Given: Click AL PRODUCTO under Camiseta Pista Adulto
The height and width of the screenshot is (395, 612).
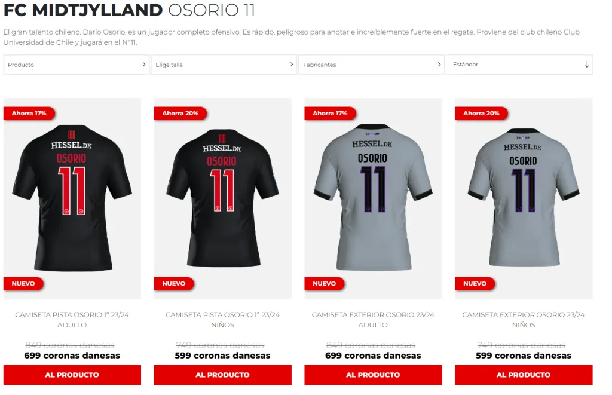Looking at the screenshot, I should (72, 375).
